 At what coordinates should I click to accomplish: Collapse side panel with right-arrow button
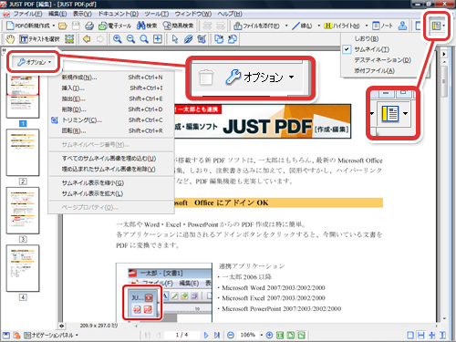coord(444,54)
